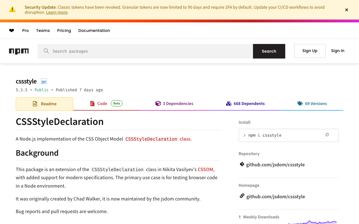Click the Search button

[x=269, y=51]
